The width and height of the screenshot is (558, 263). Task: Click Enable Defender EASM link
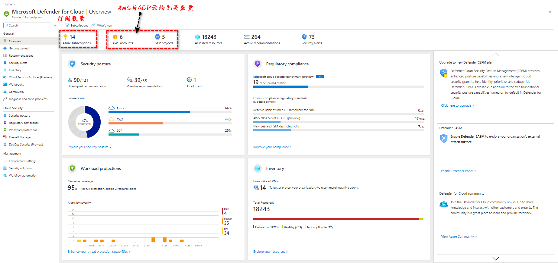click(459, 171)
